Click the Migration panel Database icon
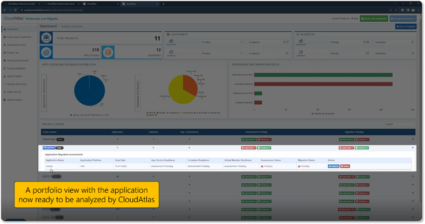Image resolution: width=425 pixels, height=224 pixels. 301,52
